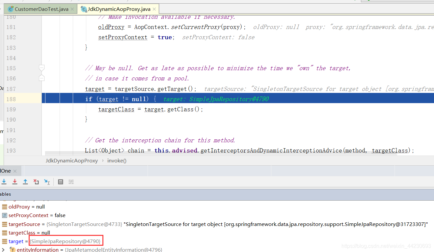Click the CustomerDaoTest.java file type icon

tap(11, 9)
